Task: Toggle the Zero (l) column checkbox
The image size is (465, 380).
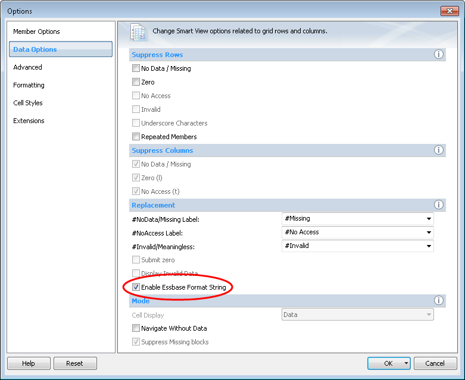Action: click(136, 177)
